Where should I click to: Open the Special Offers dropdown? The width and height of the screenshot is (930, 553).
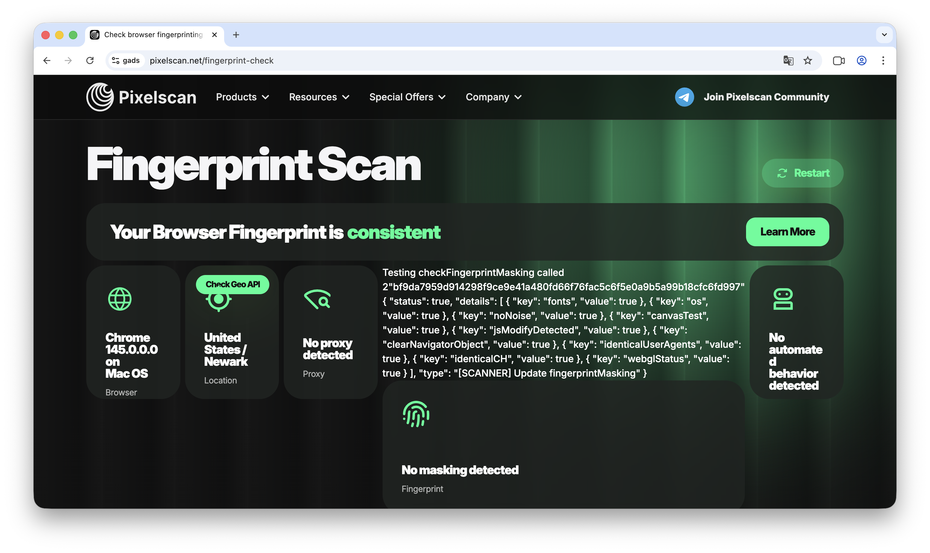pyautogui.click(x=407, y=97)
